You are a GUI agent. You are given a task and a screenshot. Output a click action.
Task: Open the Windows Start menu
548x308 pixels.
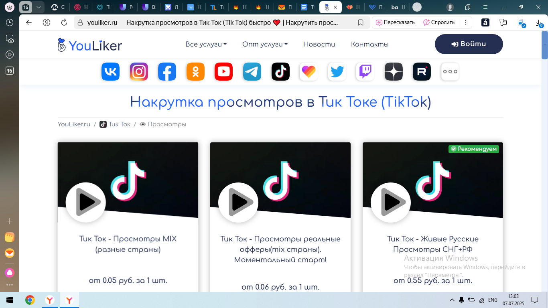[x=10, y=300]
